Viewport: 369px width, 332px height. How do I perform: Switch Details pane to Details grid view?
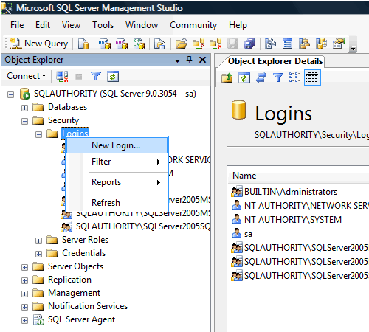pyautogui.click(x=312, y=77)
